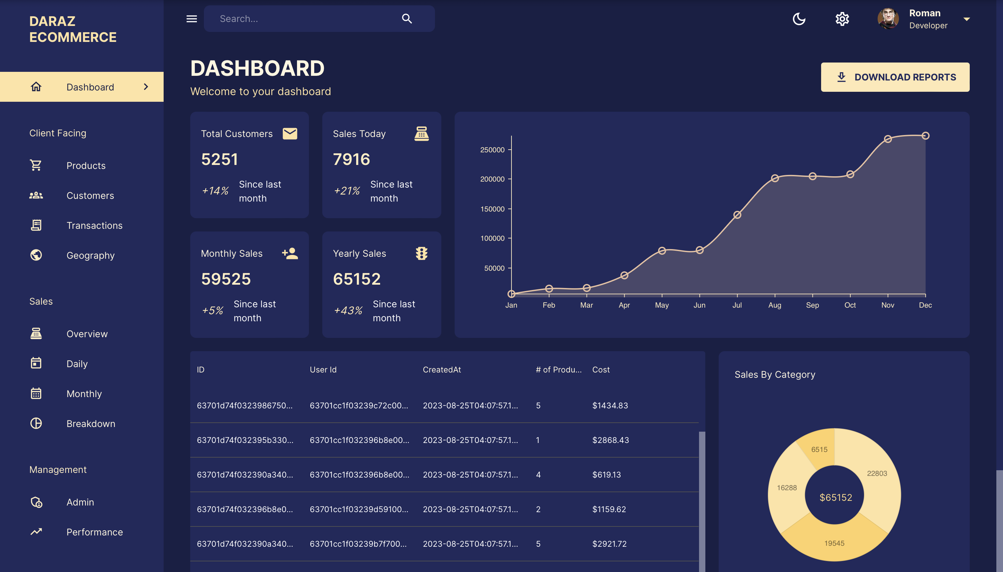The image size is (1003, 572).
Task: Click the Yearly Sales traffic icon
Action: 422,253
